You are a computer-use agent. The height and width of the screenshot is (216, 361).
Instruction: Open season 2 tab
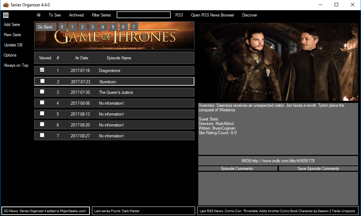pos(82,27)
